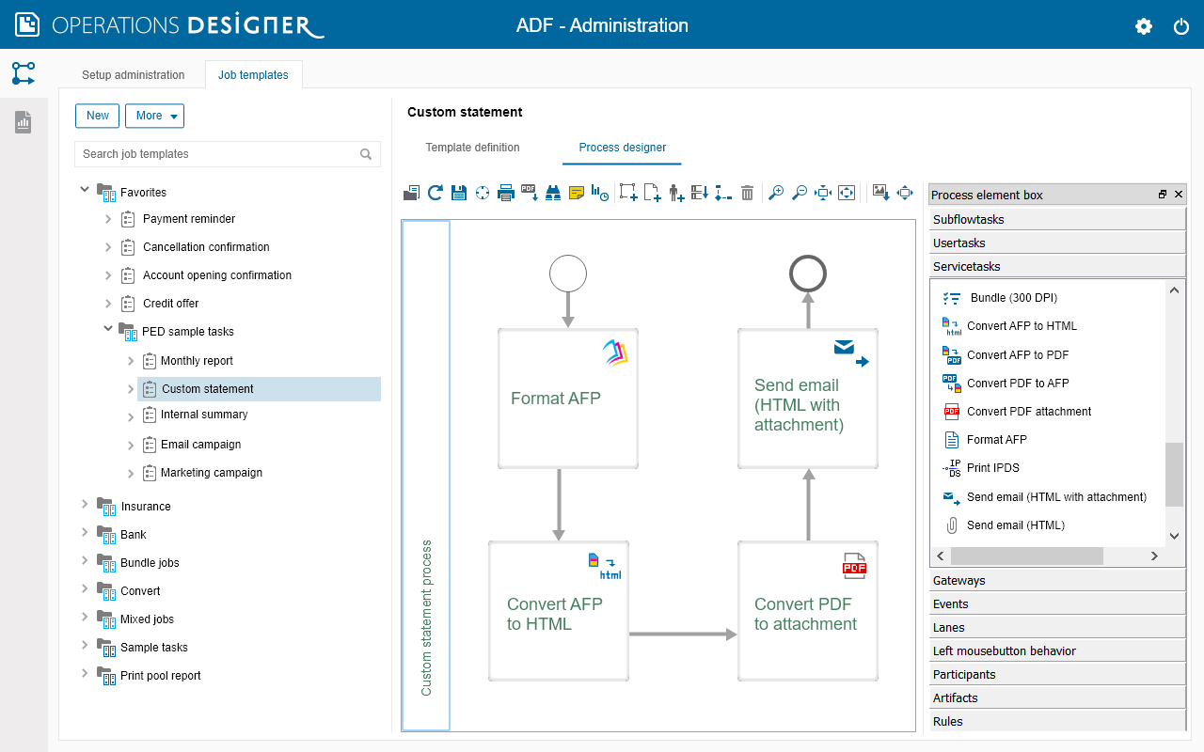Click the power logout icon
1204x752 pixels.
[1181, 26]
